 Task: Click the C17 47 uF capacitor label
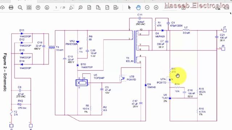tap(135, 104)
